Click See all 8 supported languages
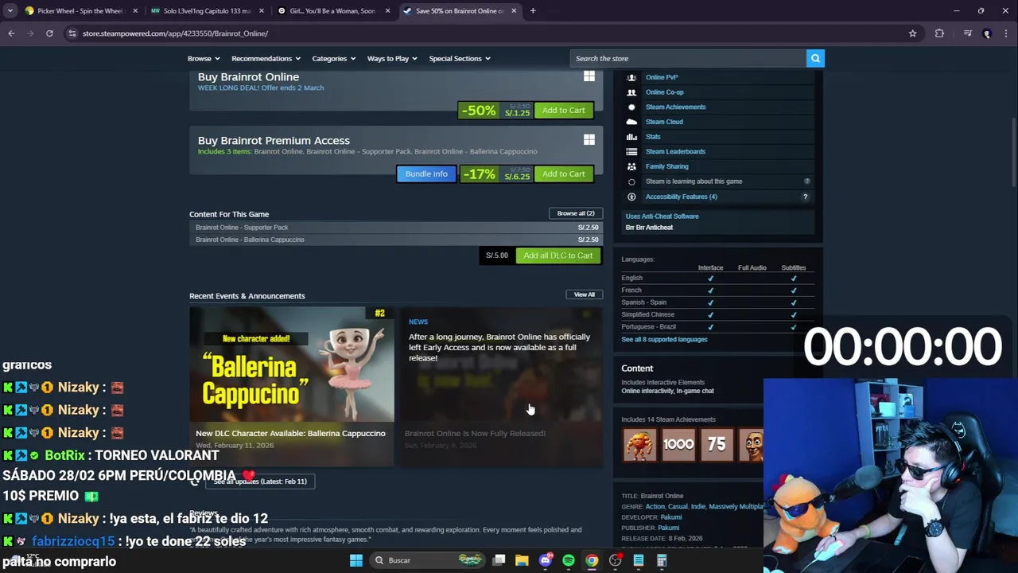 [664, 340]
